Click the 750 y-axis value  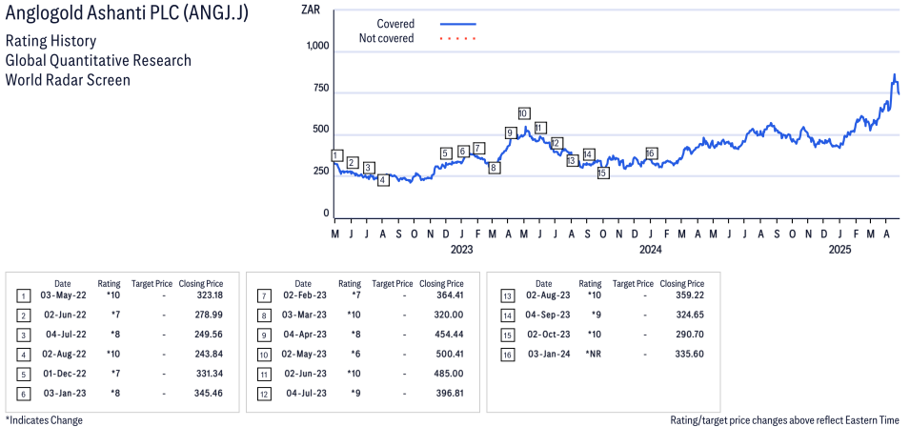(x=321, y=89)
